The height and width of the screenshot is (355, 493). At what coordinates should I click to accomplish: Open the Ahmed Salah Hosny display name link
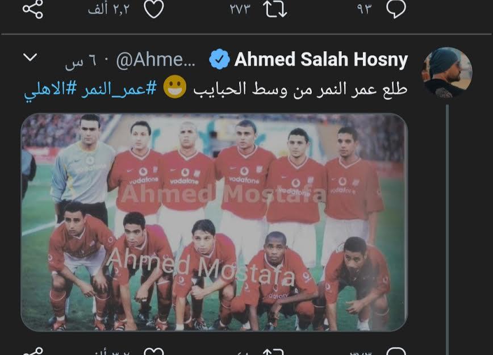click(x=321, y=59)
